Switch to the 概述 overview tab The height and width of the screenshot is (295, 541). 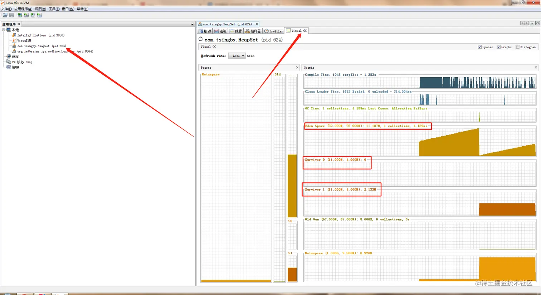pos(205,31)
